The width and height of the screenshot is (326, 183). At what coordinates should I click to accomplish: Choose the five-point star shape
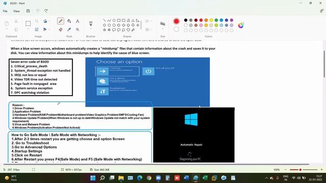104,30
